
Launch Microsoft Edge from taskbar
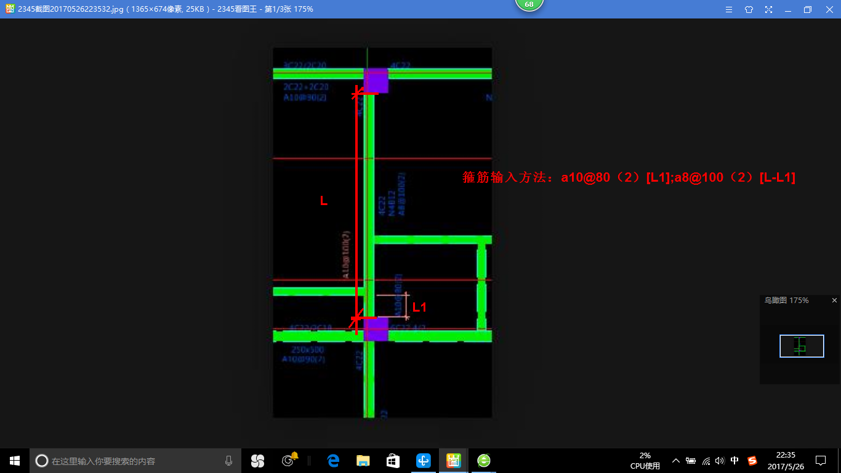point(334,461)
